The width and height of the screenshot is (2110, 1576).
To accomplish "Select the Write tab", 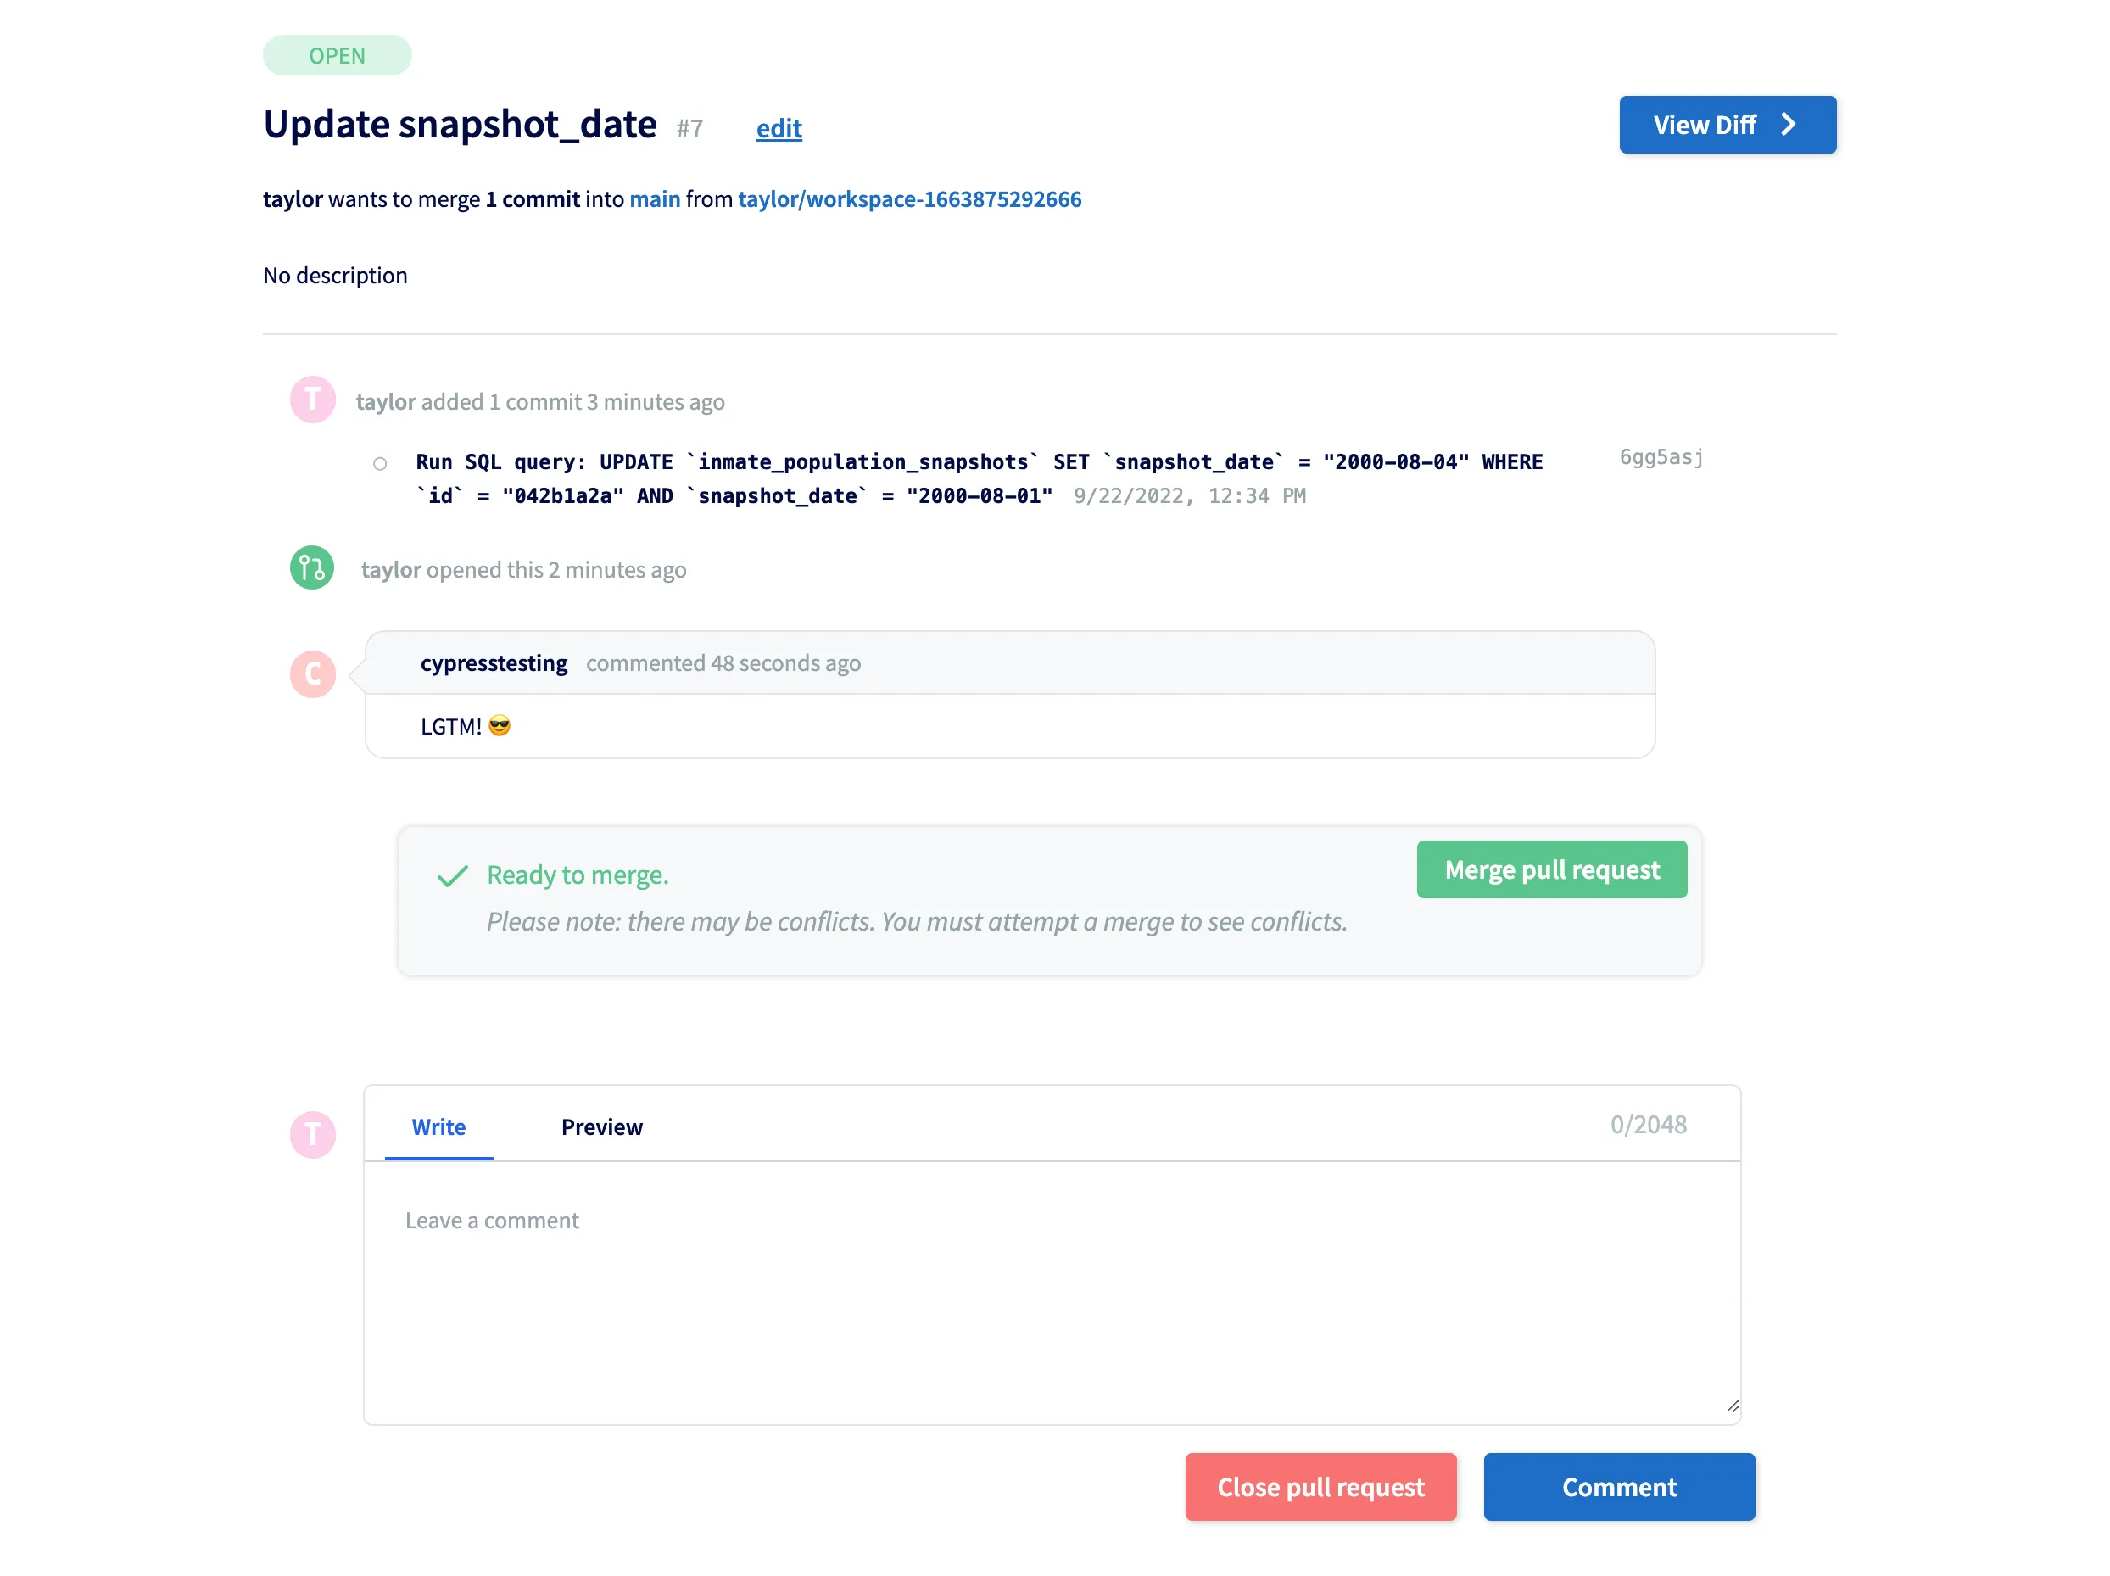I will [x=438, y=1126].
